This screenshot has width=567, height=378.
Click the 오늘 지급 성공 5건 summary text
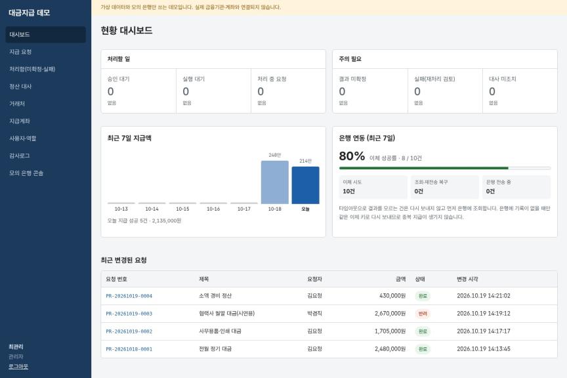[x=144, y=220]
